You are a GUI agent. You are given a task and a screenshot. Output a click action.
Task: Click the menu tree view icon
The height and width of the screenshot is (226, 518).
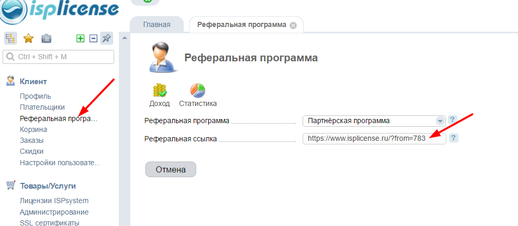coord(10,38)
